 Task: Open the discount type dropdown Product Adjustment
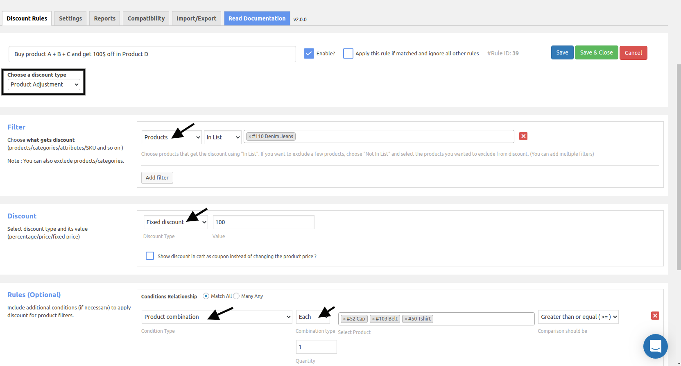click(x=44, y=84)
